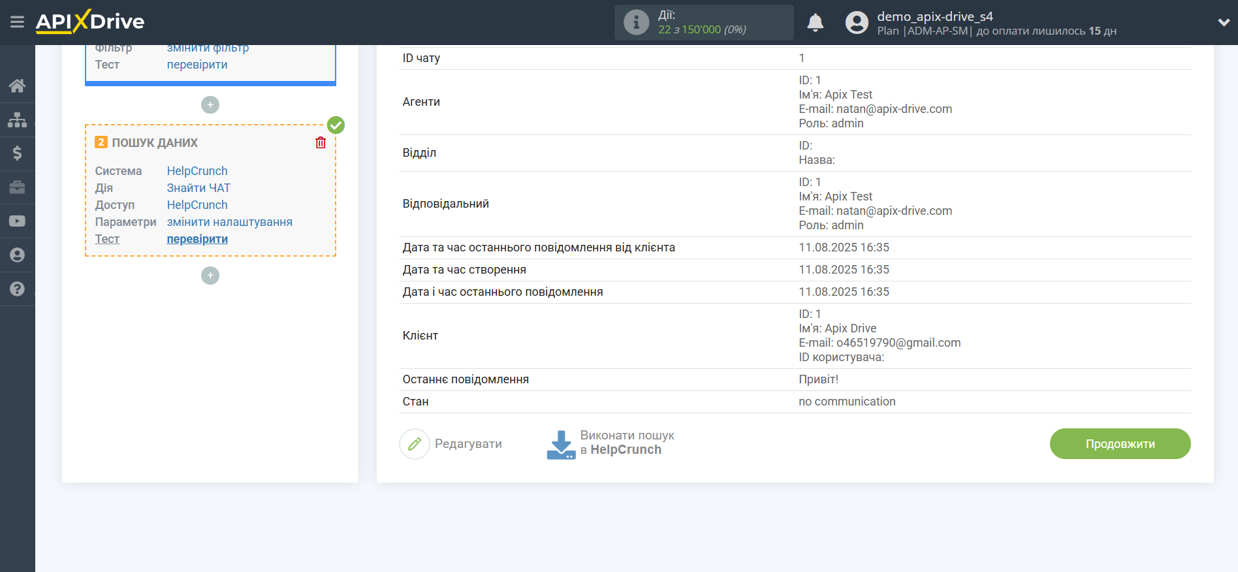This screenshot has width=1238, height=572.
Task: Click the ApiX-Drive logo
Action: (90, 22)
